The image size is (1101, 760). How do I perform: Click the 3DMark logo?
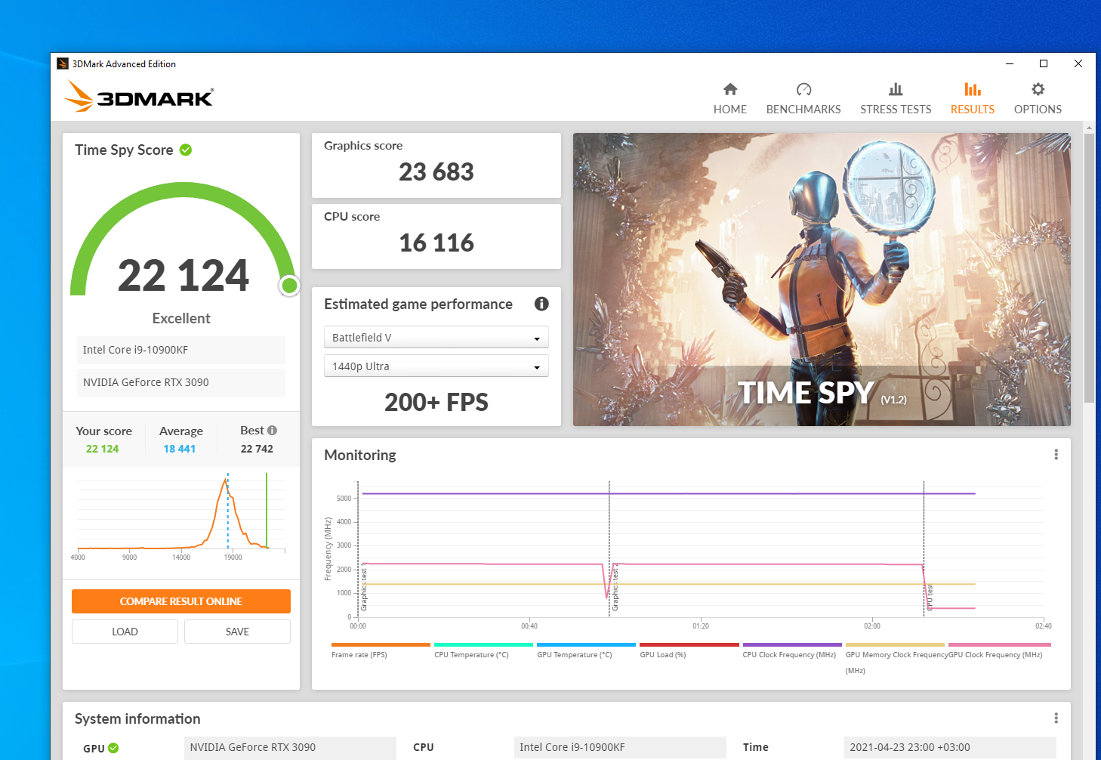(138, 97)
